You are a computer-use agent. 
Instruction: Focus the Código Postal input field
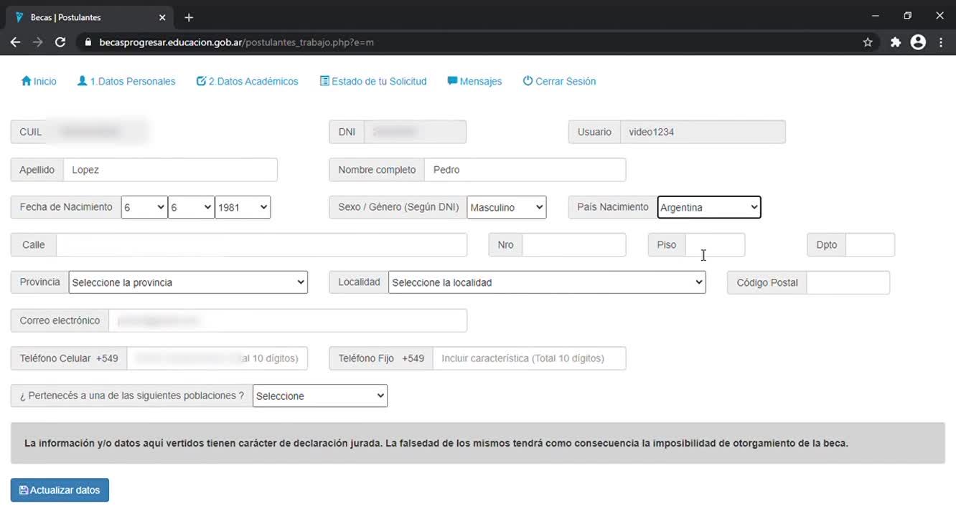(x=848, y=282)
